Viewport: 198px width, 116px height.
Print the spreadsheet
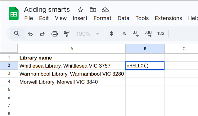point(55,34)
